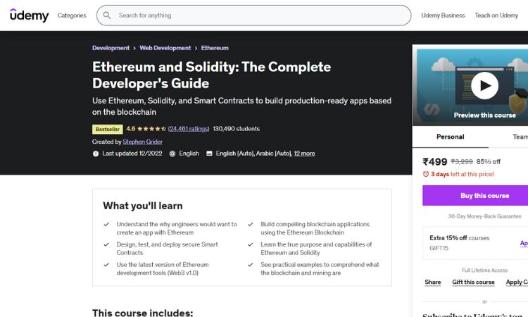Screen dimensions: 528x317
Task: Focus the Search for anything field
Action: (x=253, y=15)
